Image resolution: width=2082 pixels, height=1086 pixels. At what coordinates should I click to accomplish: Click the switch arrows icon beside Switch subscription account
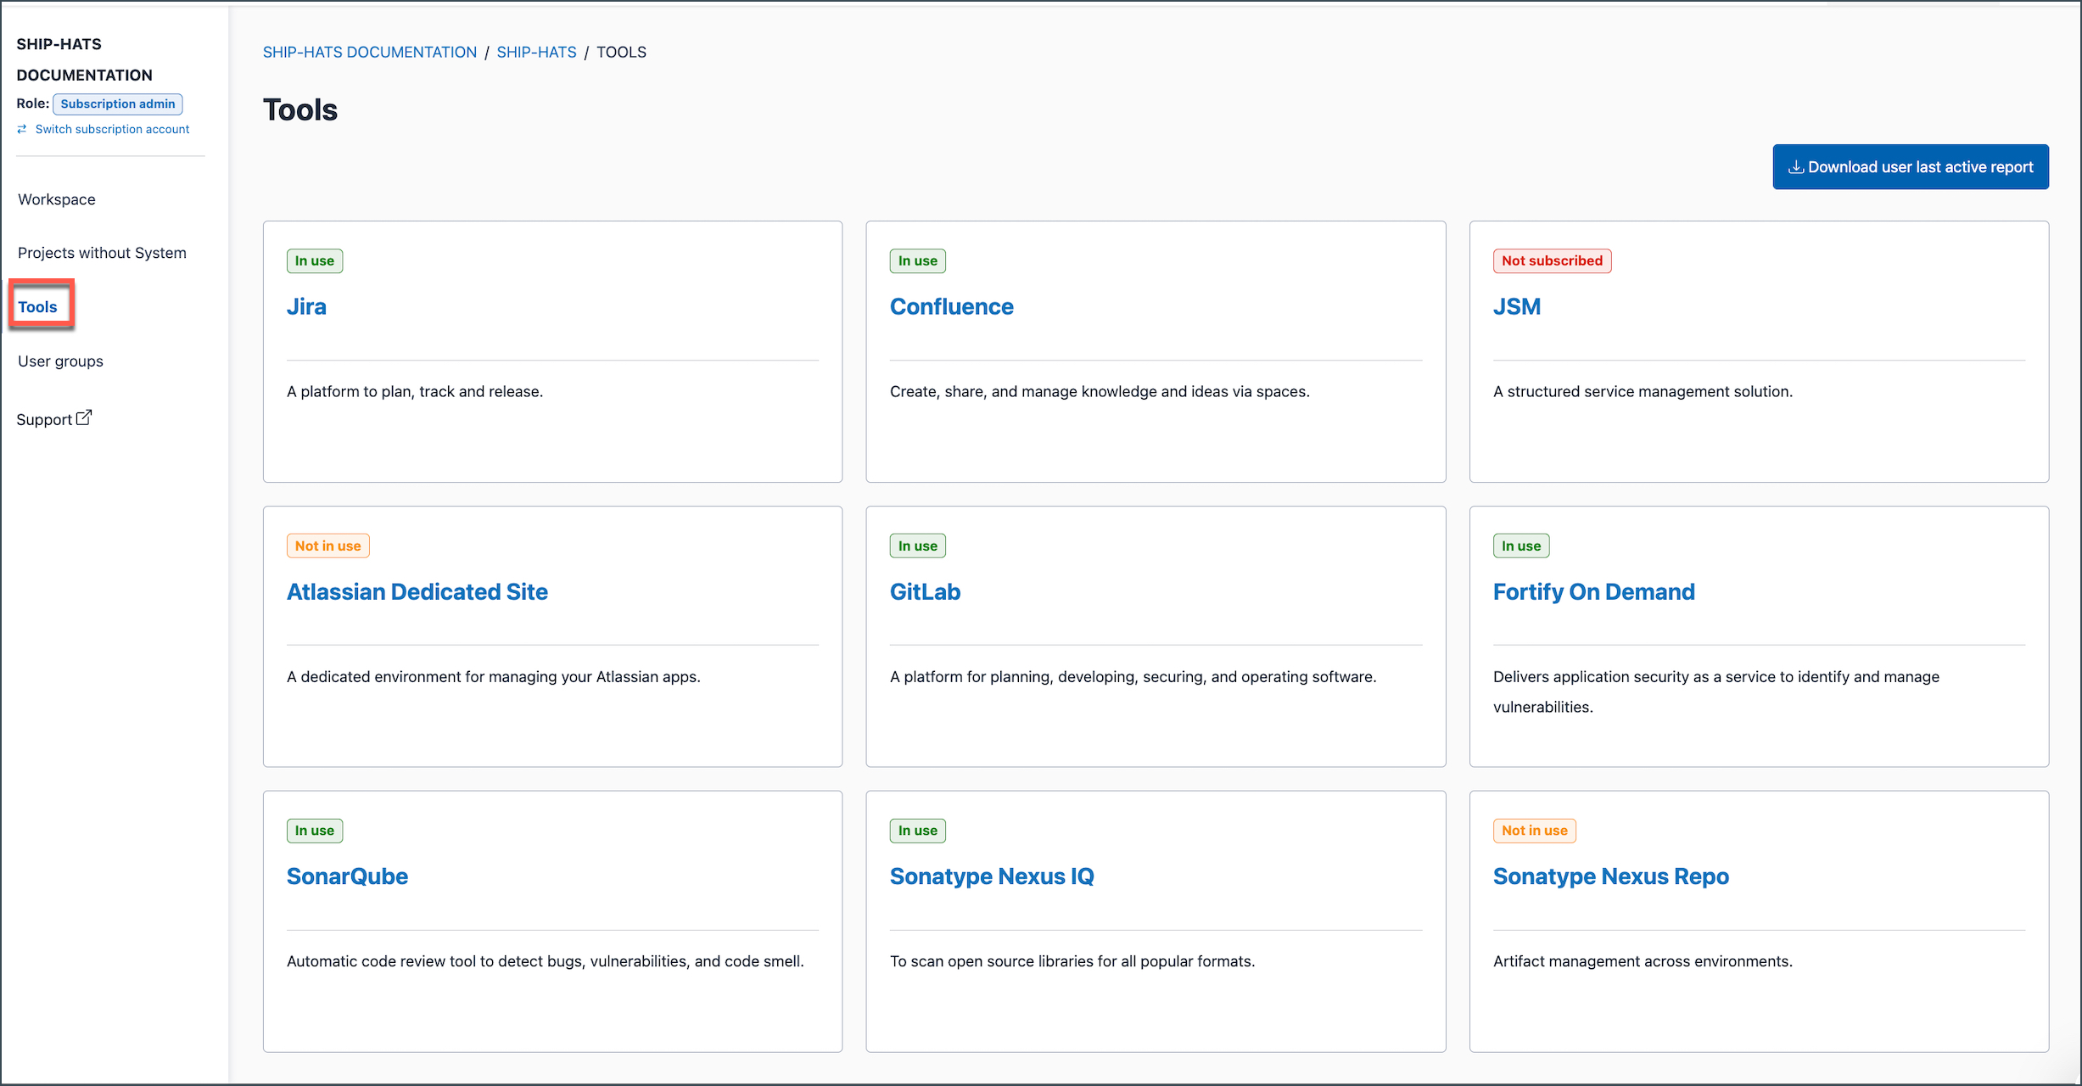[22, 129]
